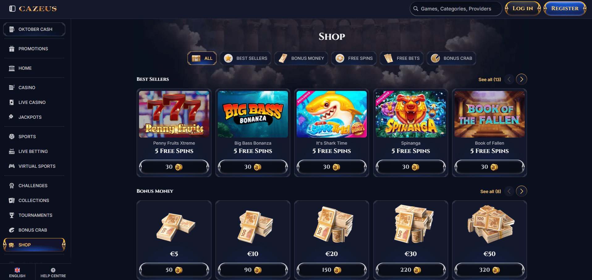Select the Free Spins filter tab
The image size is (592, 280).
pos(354,58)
